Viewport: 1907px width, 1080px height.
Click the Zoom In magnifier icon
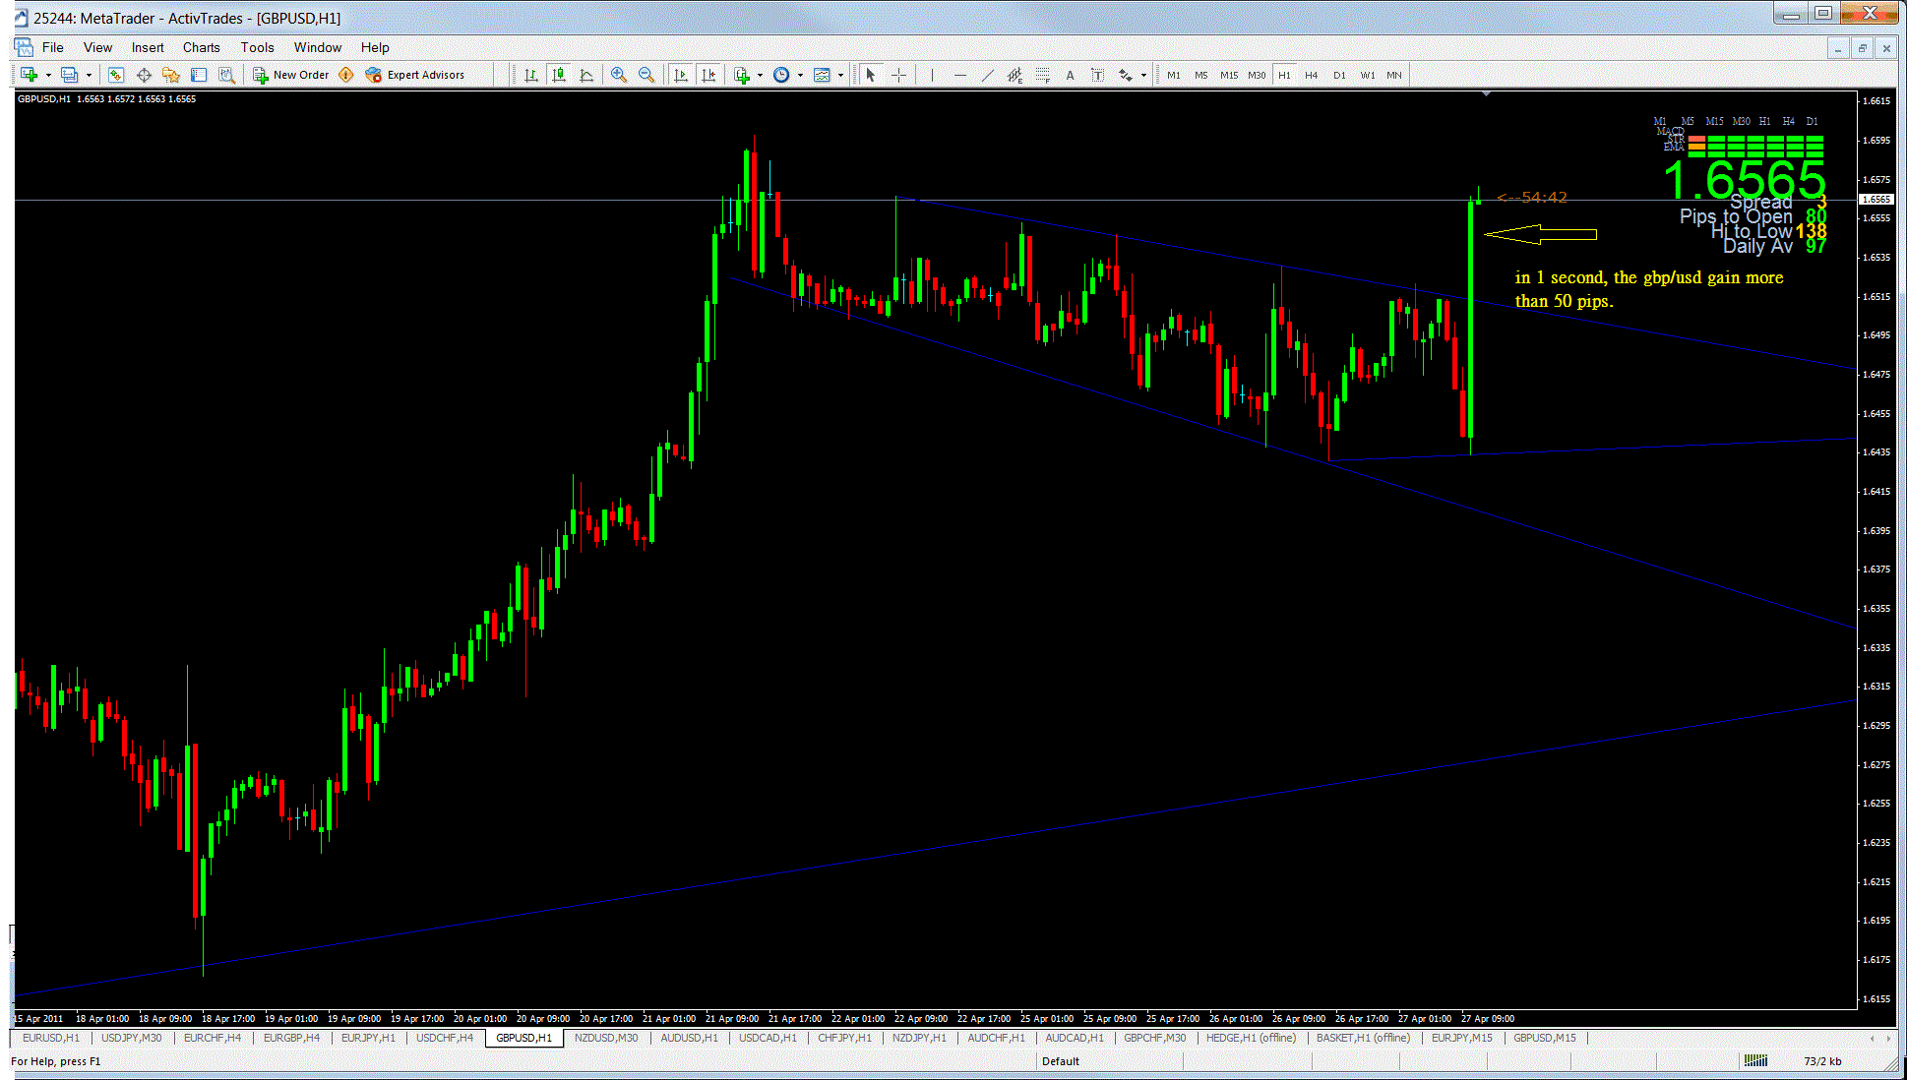[619, 75]
